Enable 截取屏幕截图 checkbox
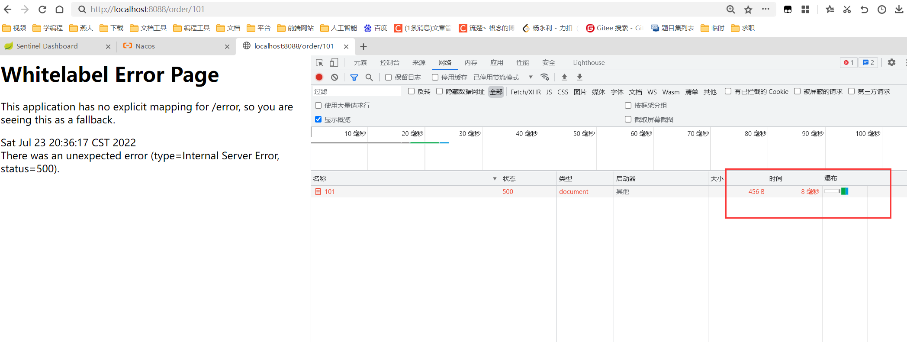 [x=628, y=119]
